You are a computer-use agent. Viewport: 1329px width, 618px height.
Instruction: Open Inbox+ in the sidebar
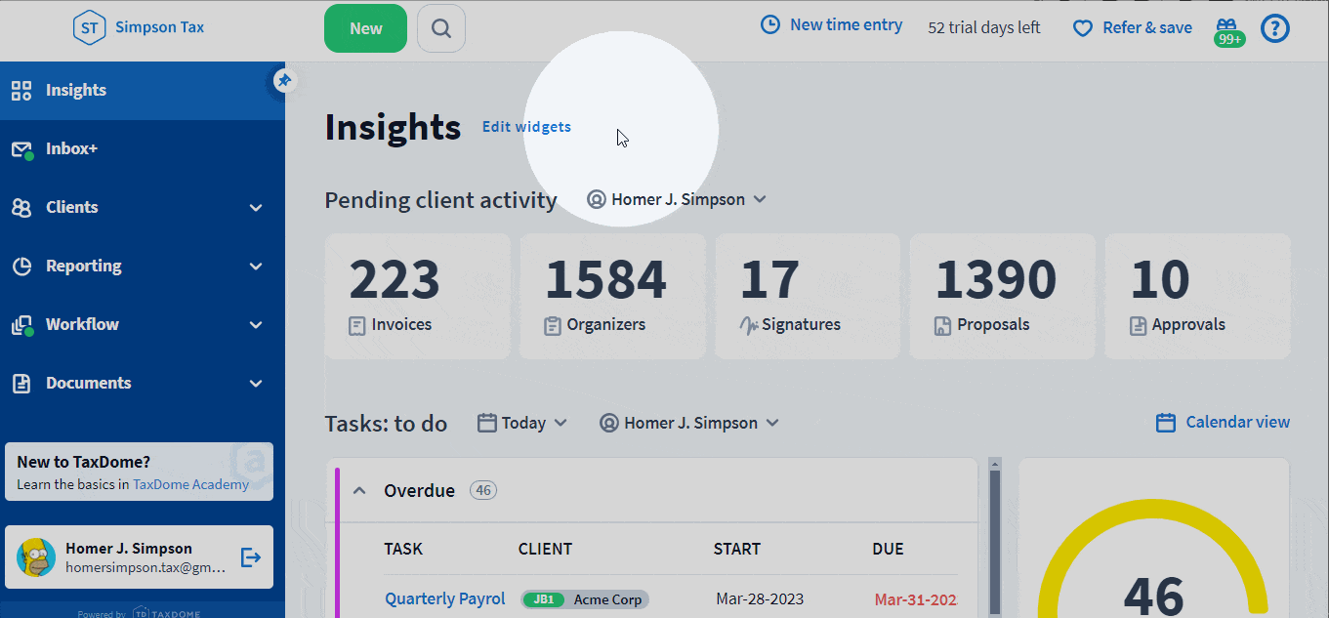(x=143, y=149)
